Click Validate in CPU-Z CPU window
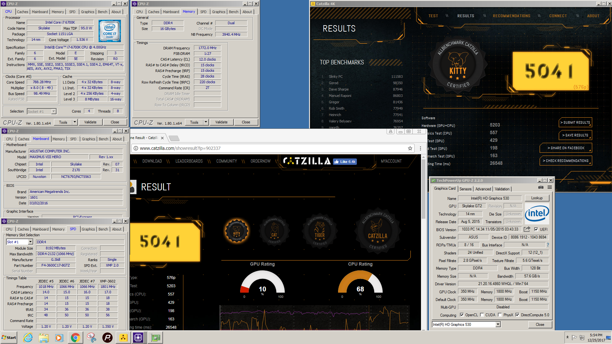Image resolution: width=612 pixels, height=344 pixels. click(90, 122)
